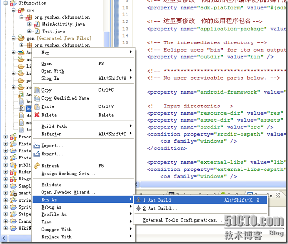Select Assign Working Sets...

pyautogui.click(x=83, y=173)
